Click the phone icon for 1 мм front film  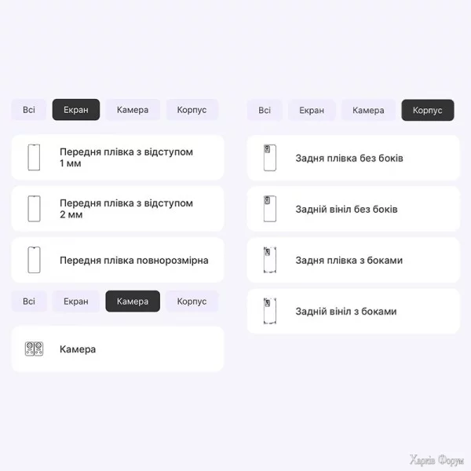pos(34,158)
